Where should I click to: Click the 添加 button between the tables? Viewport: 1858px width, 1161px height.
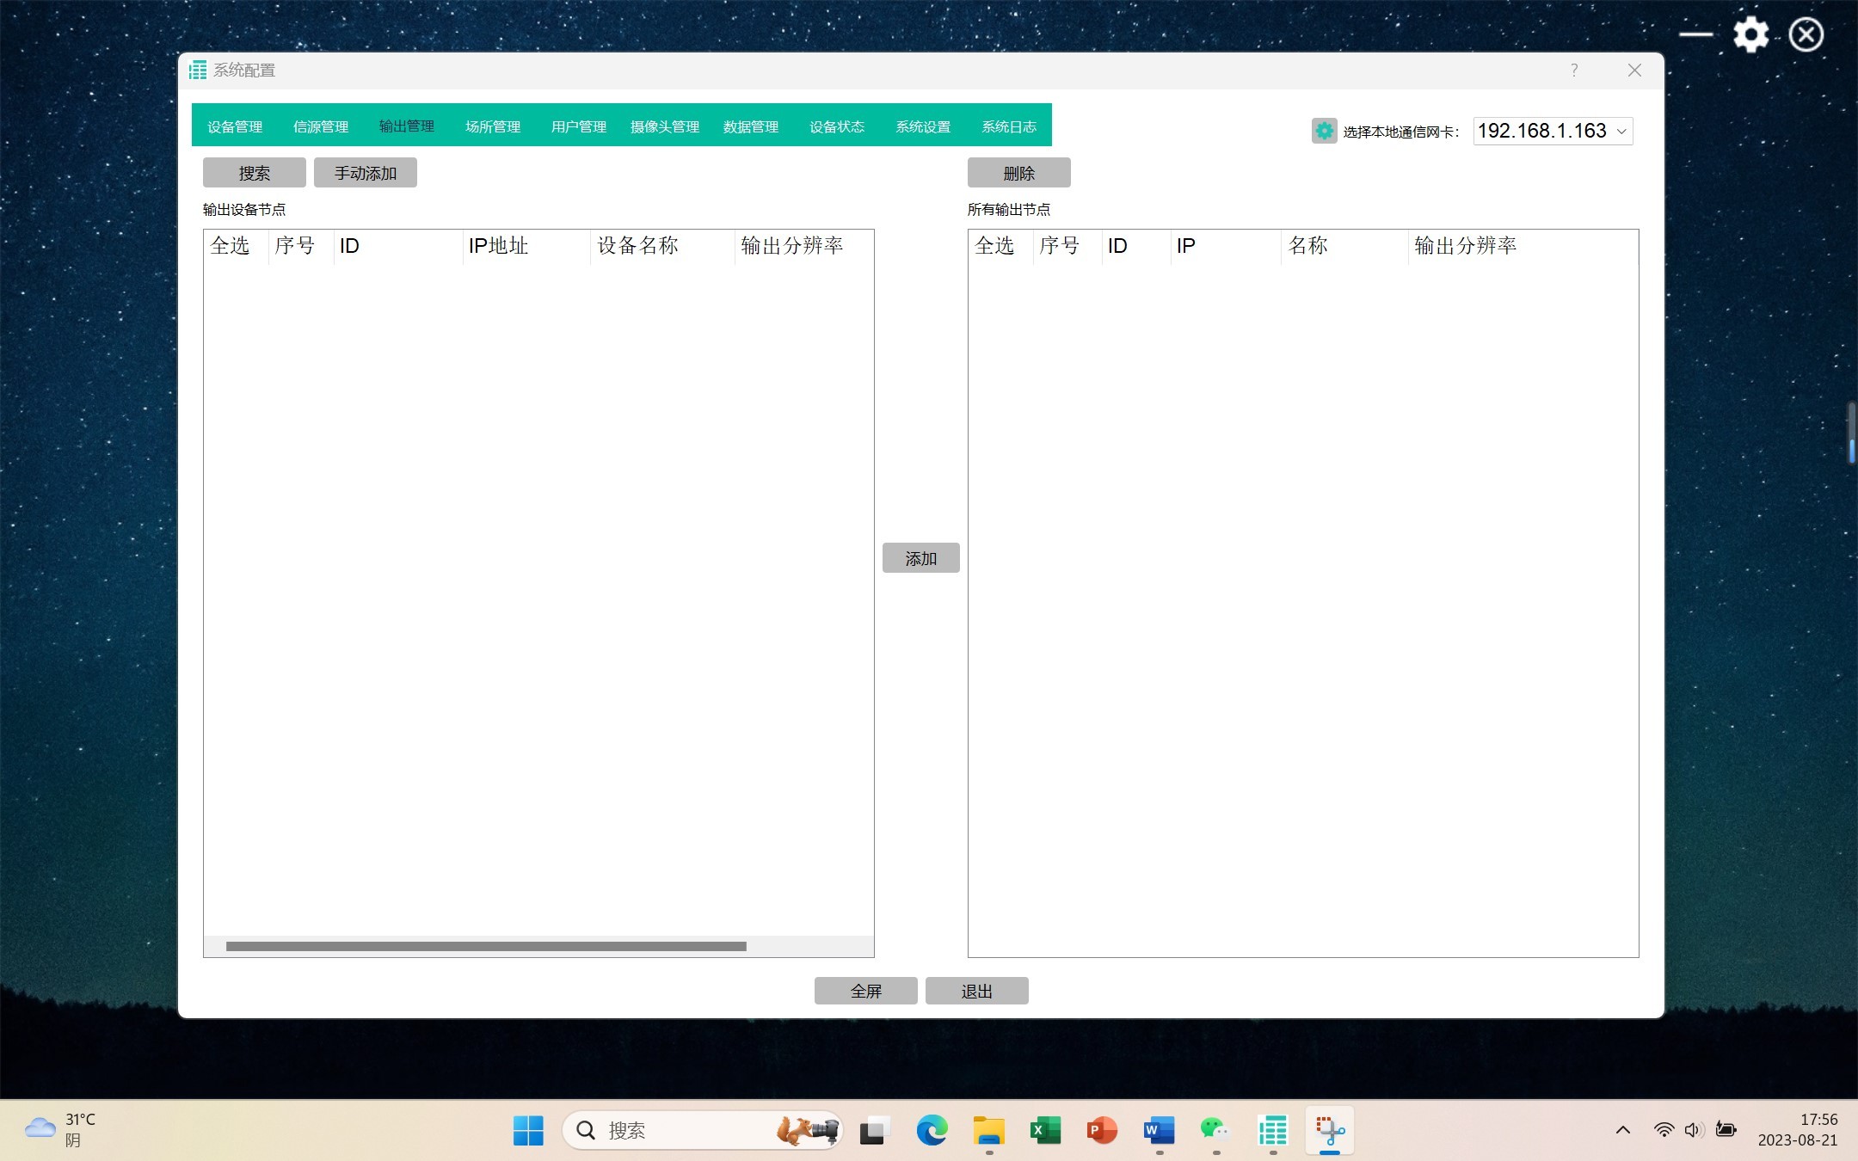pyautogui.click(x=920, y=558)
